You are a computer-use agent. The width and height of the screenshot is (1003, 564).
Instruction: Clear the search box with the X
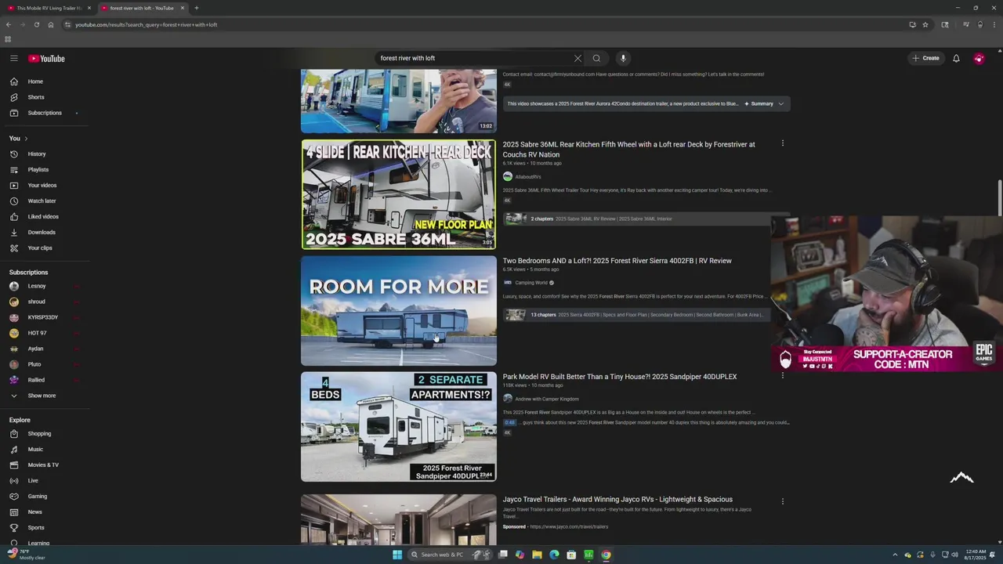(x=578, y=58)
